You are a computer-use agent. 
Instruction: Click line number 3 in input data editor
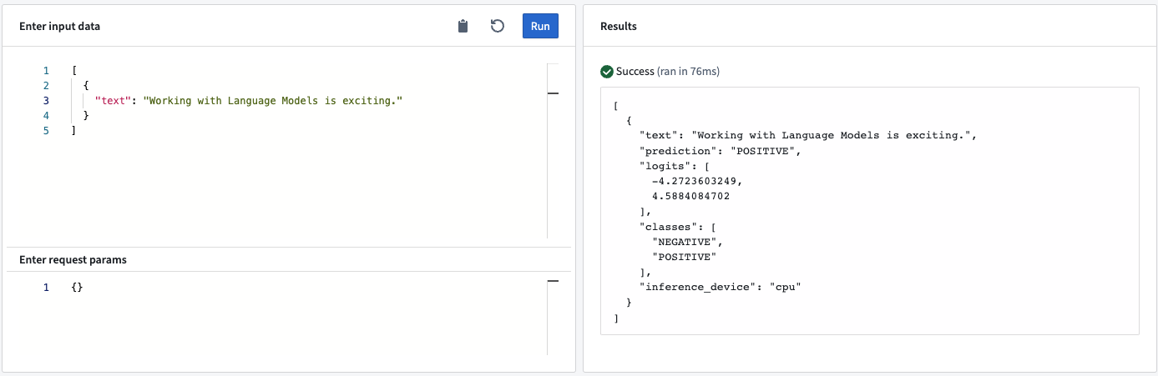[47, 100]
